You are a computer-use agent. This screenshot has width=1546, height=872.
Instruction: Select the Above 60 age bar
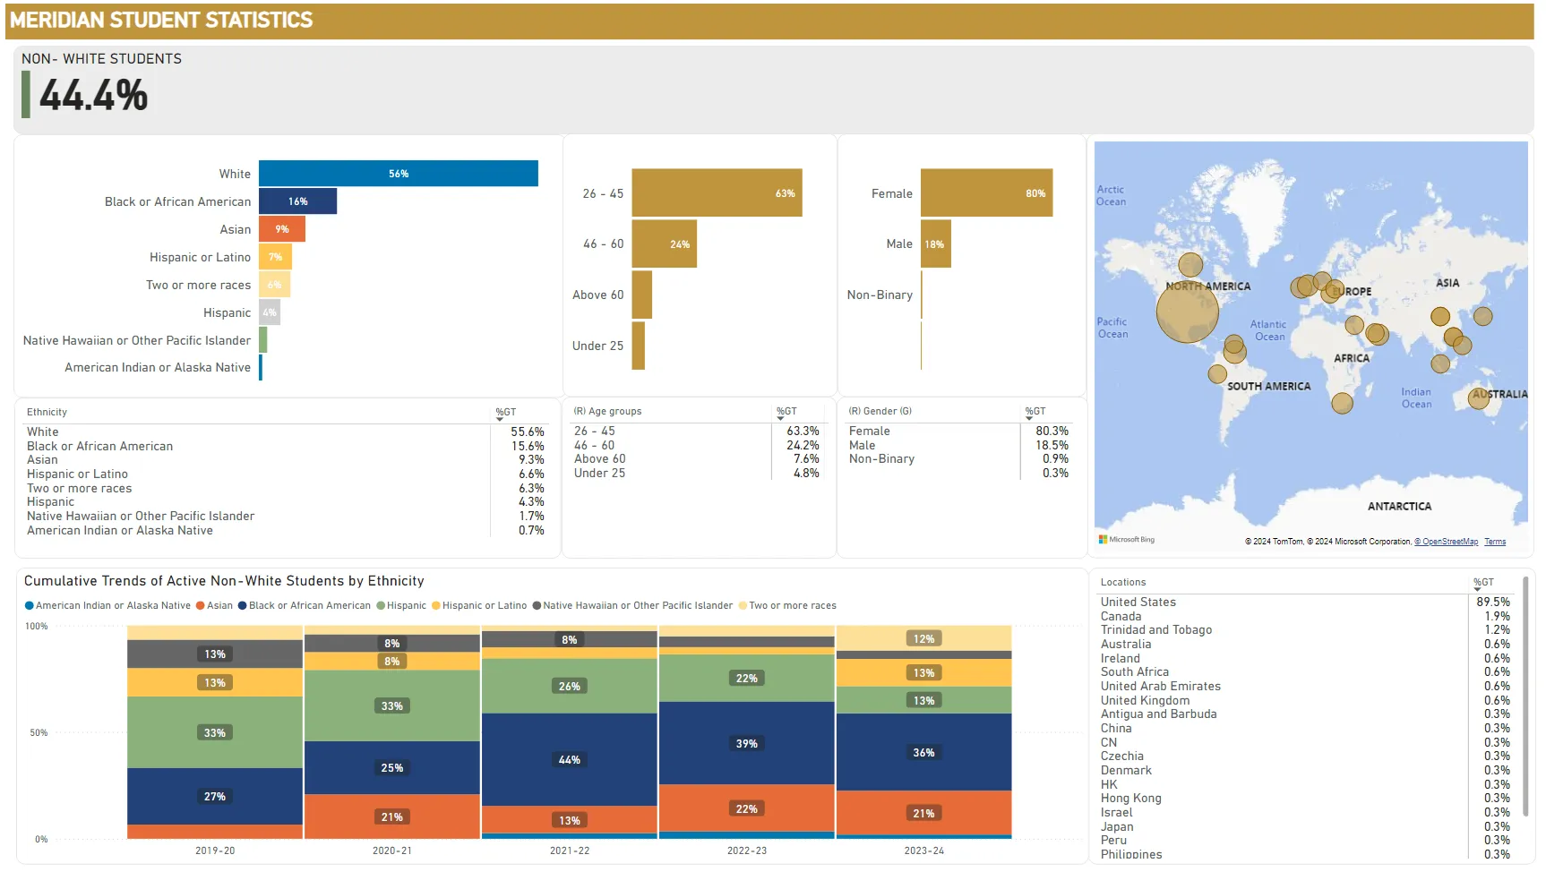(x=641, y=295)
